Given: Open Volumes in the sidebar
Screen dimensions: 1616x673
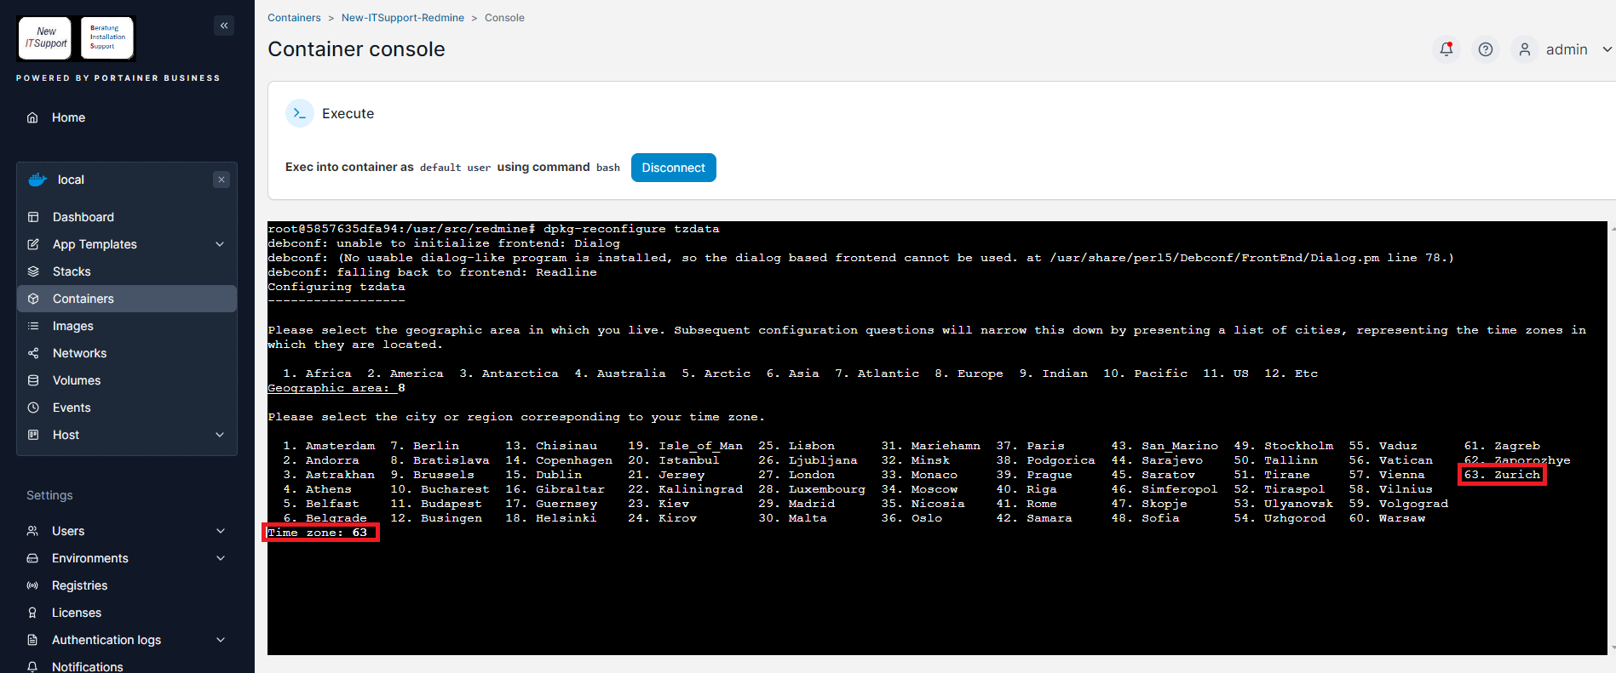Looking at the screenshot, I should 77,380.
